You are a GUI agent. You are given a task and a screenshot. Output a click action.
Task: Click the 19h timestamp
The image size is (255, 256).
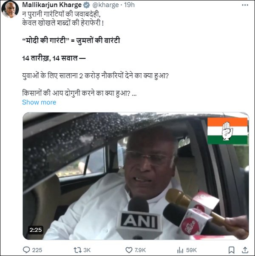click(129, 5)
